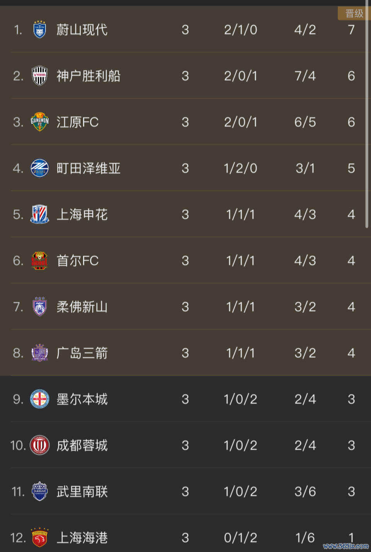Open the Gangwon FC logo

pos(40,122)
